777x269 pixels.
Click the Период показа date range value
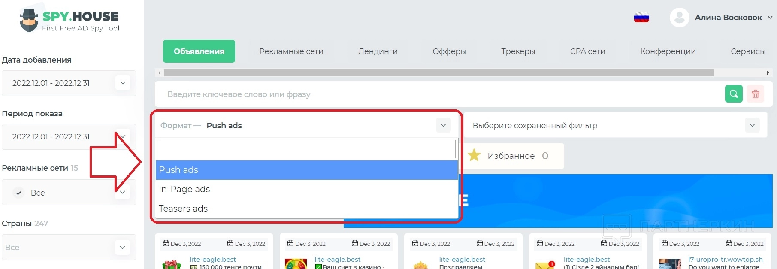pyautogui.click(x=51, y=136)
